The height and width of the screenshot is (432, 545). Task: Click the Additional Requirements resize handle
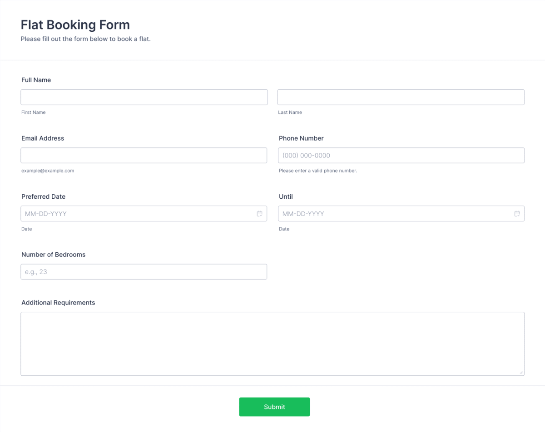(521, 372)
